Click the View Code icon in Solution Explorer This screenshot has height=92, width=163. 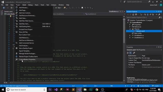pyautogui.click(x=156, y=15)
